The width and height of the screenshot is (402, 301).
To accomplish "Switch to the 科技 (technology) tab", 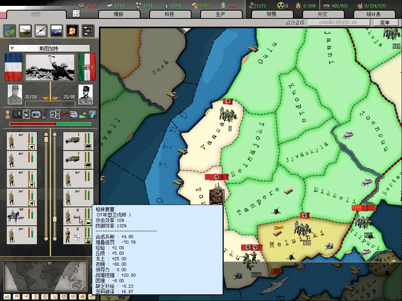I will [x=169, y=14].
